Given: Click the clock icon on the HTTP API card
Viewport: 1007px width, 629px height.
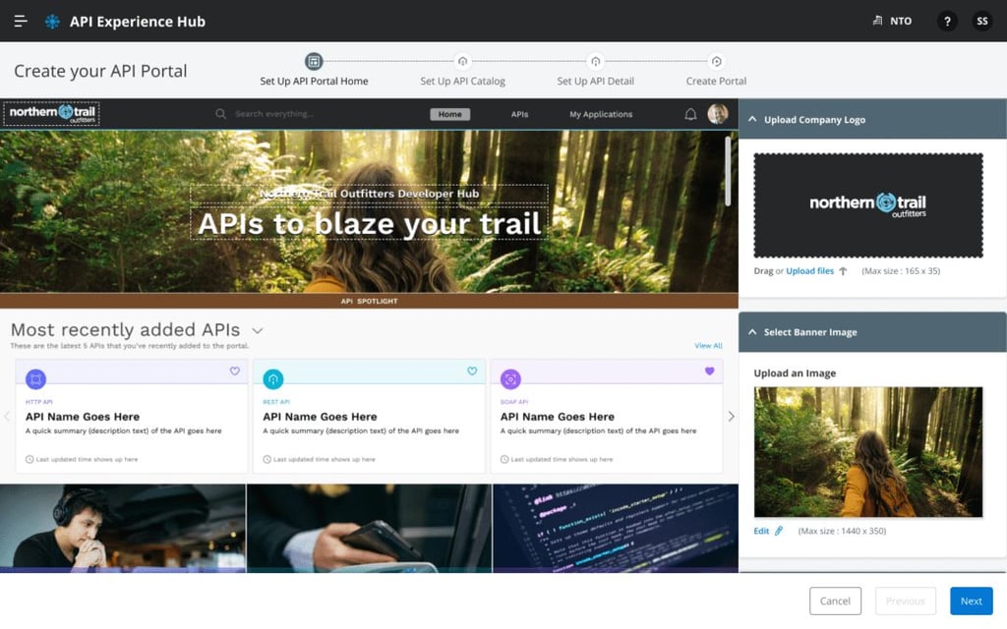Looking at the screenshot, I should tap(30, 460).
